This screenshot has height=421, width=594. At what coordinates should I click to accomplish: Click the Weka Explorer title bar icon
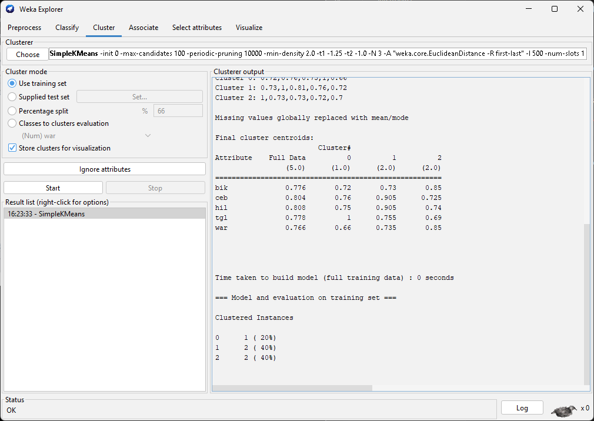10,9
